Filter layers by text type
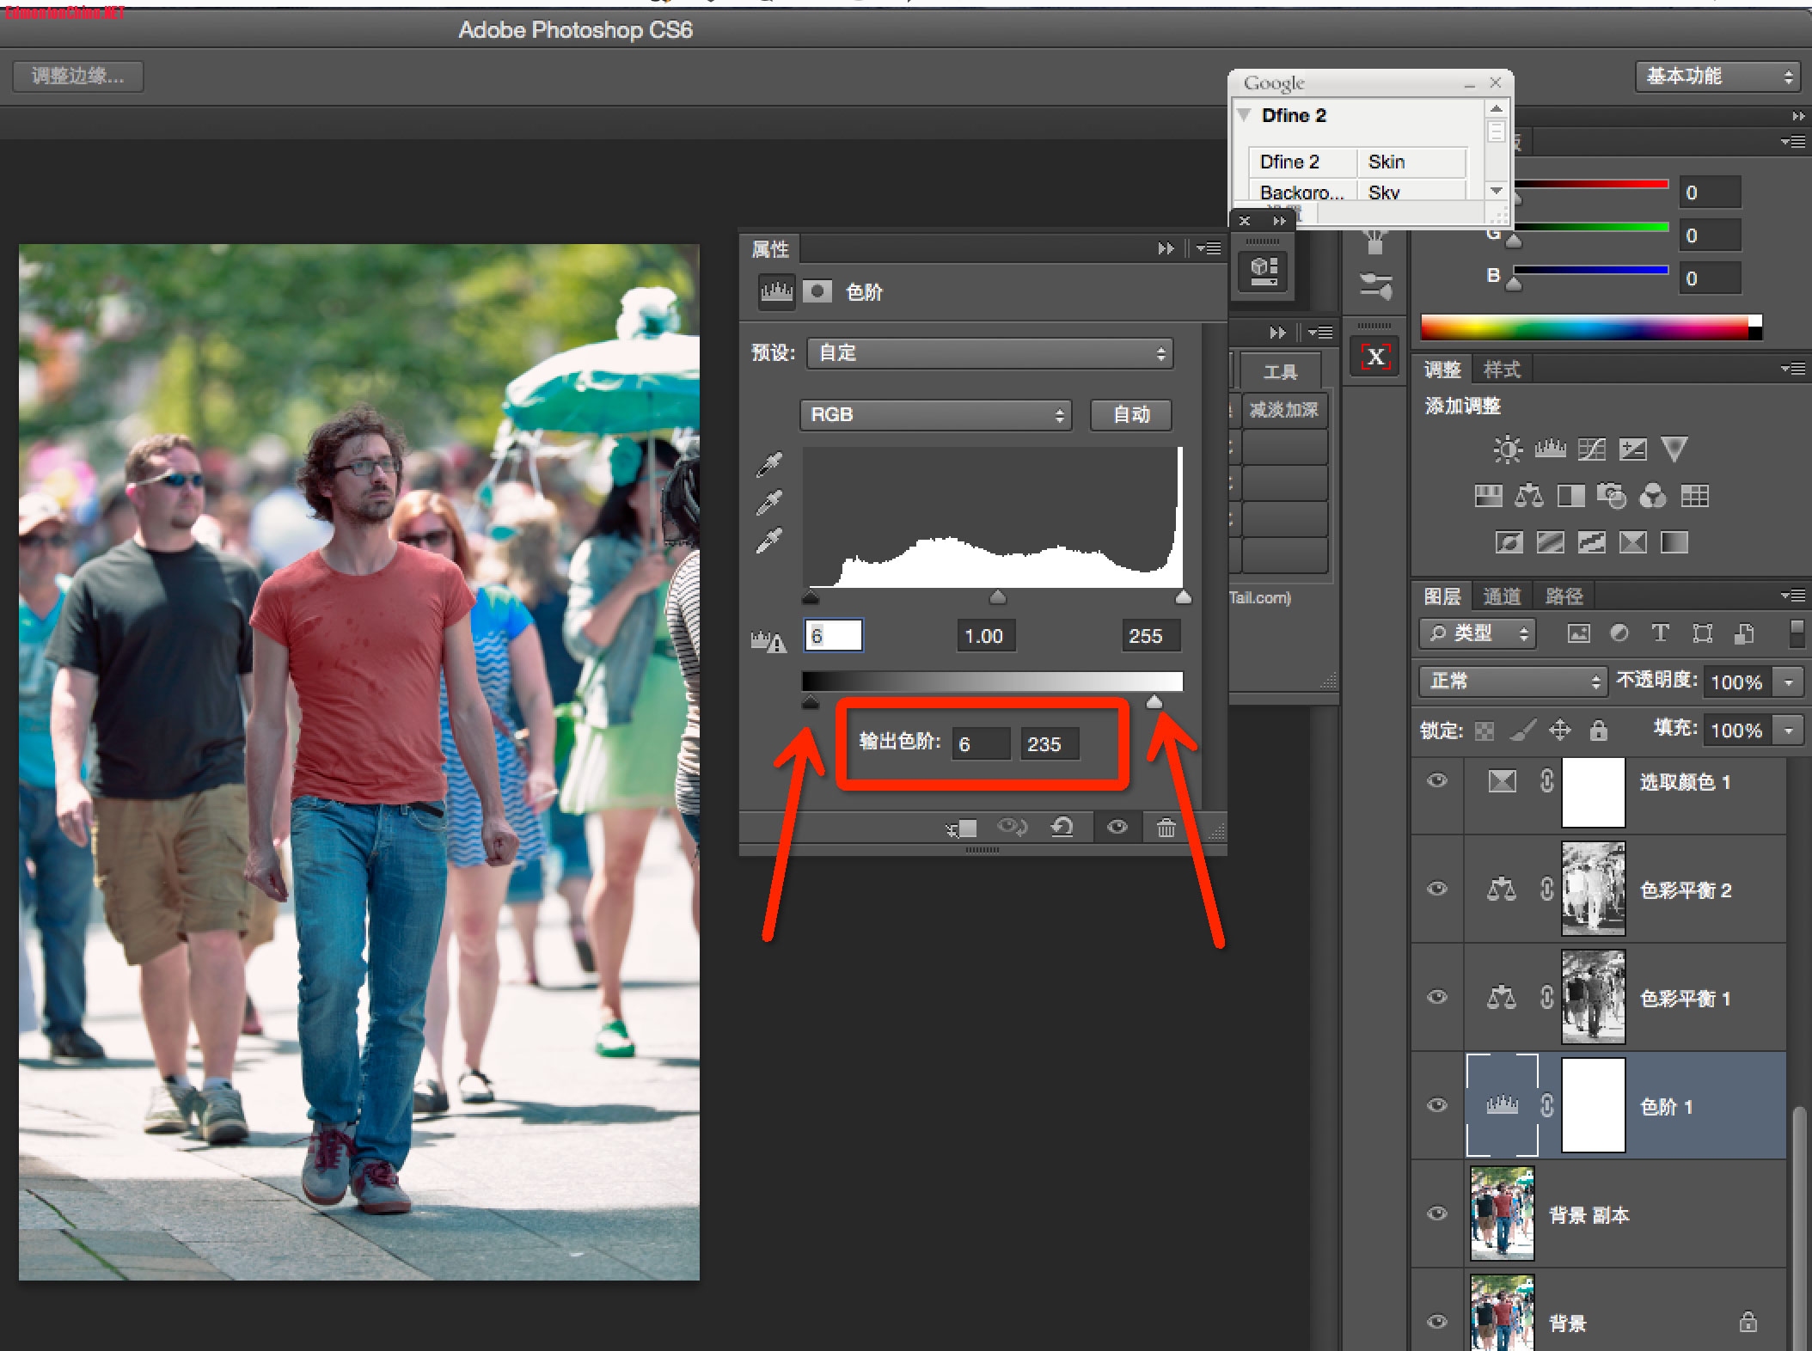1812x1351 pixels. point(1660,633)
